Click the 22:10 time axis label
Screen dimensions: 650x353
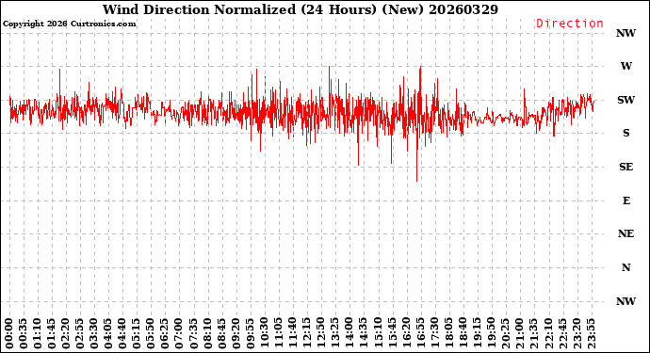click(x=548, y=333)
